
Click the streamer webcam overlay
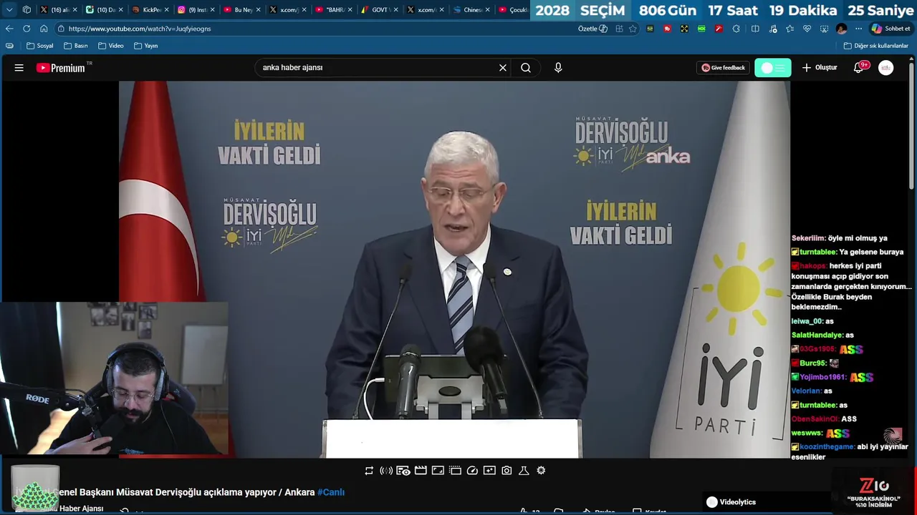[x=115, y=378]
